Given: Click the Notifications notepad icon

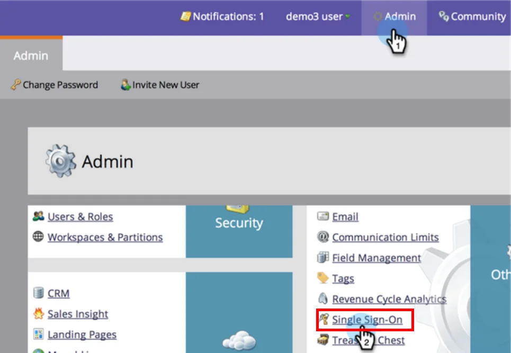Looking at the screenshot, I should (x=185, y=16).
